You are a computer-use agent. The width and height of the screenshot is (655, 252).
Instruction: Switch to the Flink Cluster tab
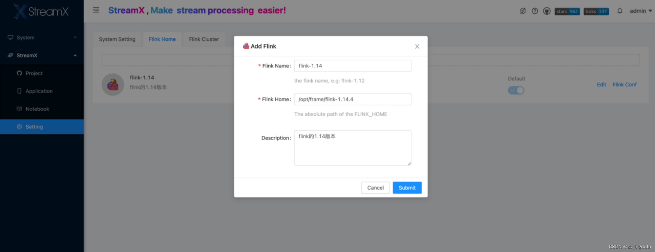pos(204,39)
